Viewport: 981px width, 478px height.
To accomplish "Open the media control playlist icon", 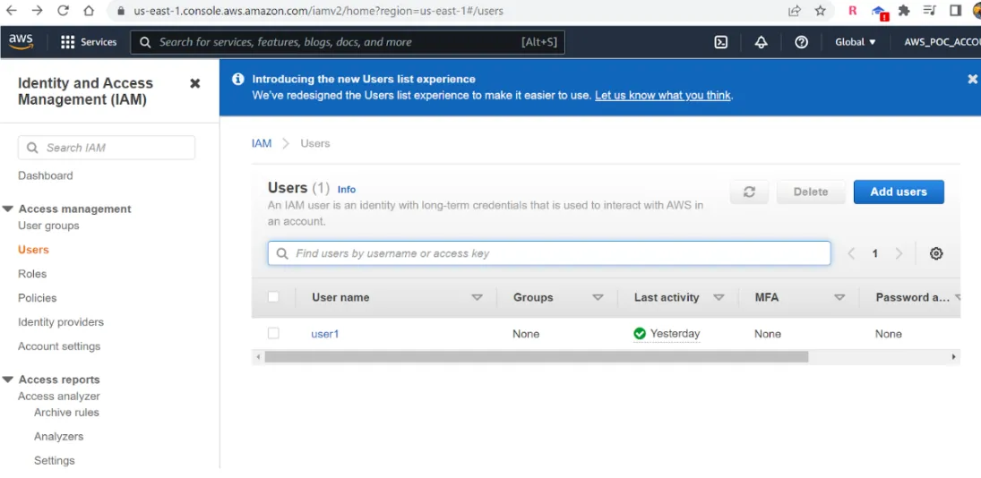I will click(930, 11).
